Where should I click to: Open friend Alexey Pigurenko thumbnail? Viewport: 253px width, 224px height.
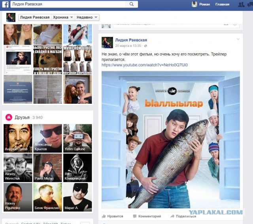coord(18,197)
